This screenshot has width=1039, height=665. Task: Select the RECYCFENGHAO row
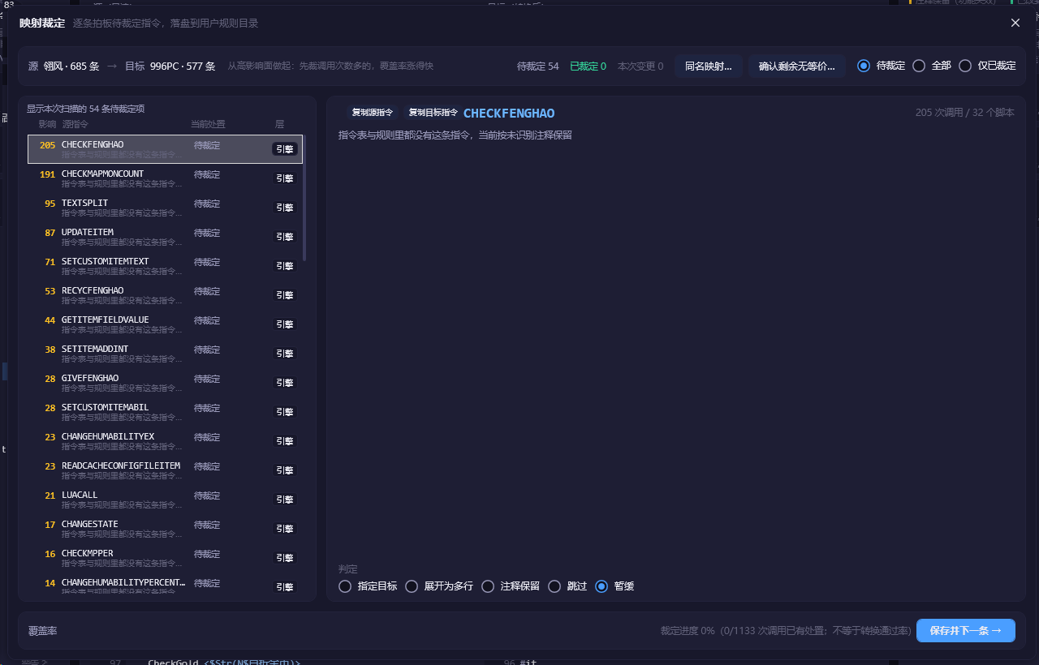(x=165, y=295)
